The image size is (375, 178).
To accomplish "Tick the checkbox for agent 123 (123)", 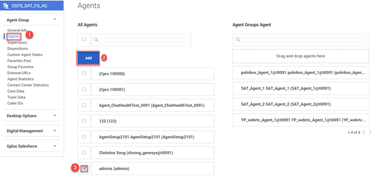I will 84,121.
